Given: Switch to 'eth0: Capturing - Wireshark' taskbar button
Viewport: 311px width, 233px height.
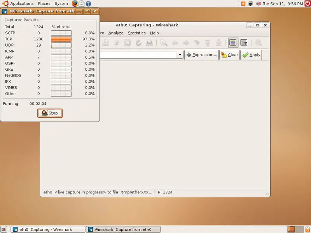Looking at the screenshot, I should pyautogui.click(x=48, y=230).
